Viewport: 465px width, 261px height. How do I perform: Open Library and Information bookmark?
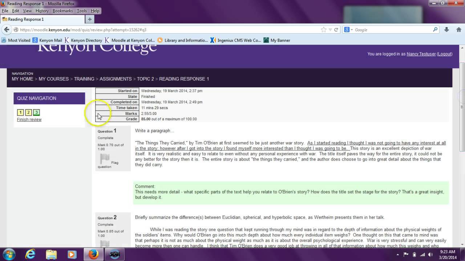click(183, 40)
